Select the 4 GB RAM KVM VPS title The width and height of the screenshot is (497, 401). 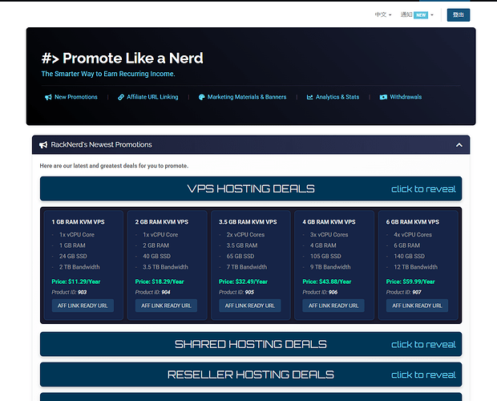[329, 222]
